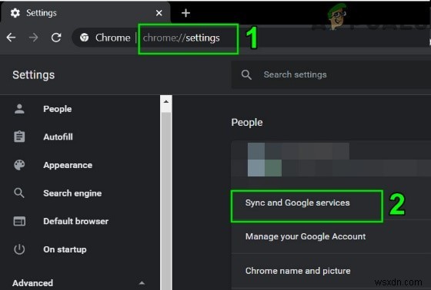Viewport: 431px width, 290px height.
Task: Close the Settings tab
Action: 159,13
